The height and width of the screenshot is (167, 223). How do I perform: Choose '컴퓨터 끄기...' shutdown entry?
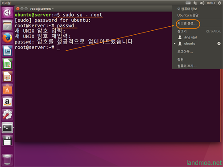coord(197,66)
